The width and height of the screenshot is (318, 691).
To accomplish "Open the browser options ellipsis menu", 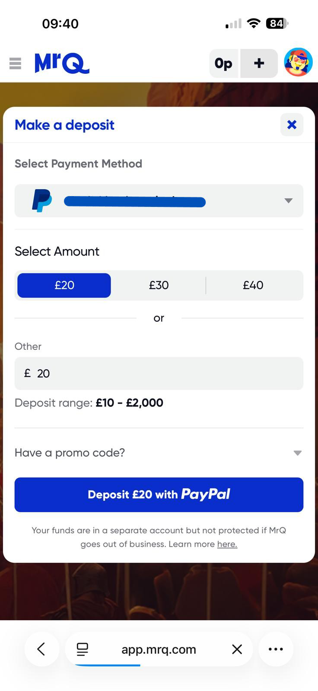I will click(276, 649).
